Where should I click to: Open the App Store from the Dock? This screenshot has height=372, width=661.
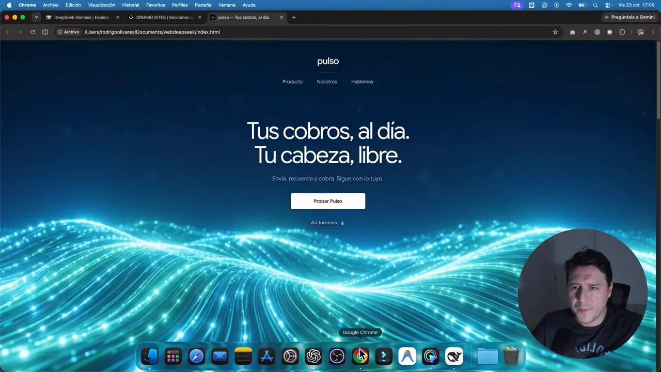pyautogui.click(x=266, y=356)
